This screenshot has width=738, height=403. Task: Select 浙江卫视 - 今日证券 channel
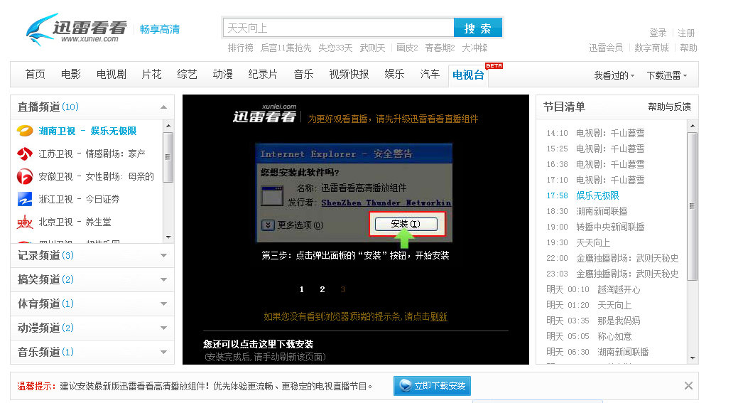coord(79,199)
